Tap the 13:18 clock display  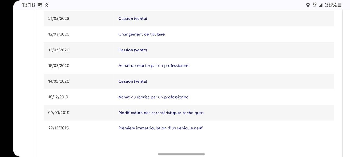(x=28, y=5)
